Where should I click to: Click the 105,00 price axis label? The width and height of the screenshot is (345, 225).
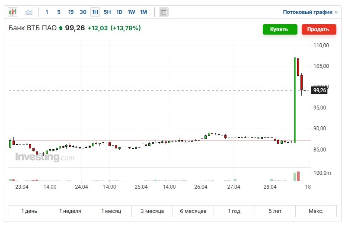[x=321, y=66]
